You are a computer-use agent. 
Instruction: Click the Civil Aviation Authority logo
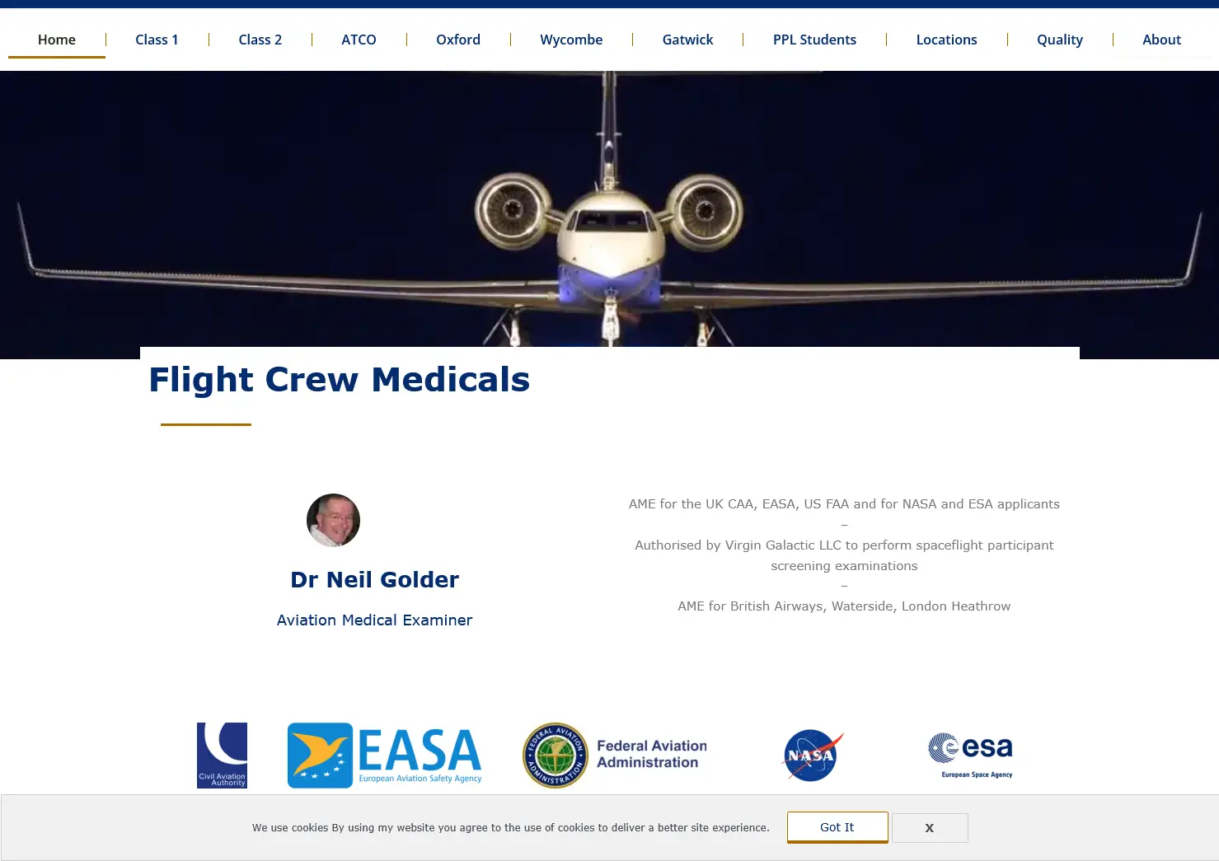(x=222, y=755)
